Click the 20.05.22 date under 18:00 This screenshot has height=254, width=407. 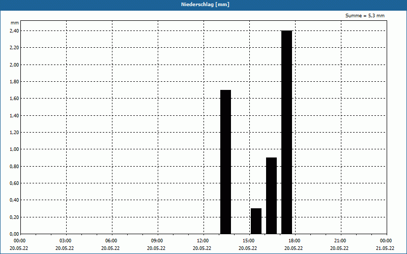(x=294, y=248)
